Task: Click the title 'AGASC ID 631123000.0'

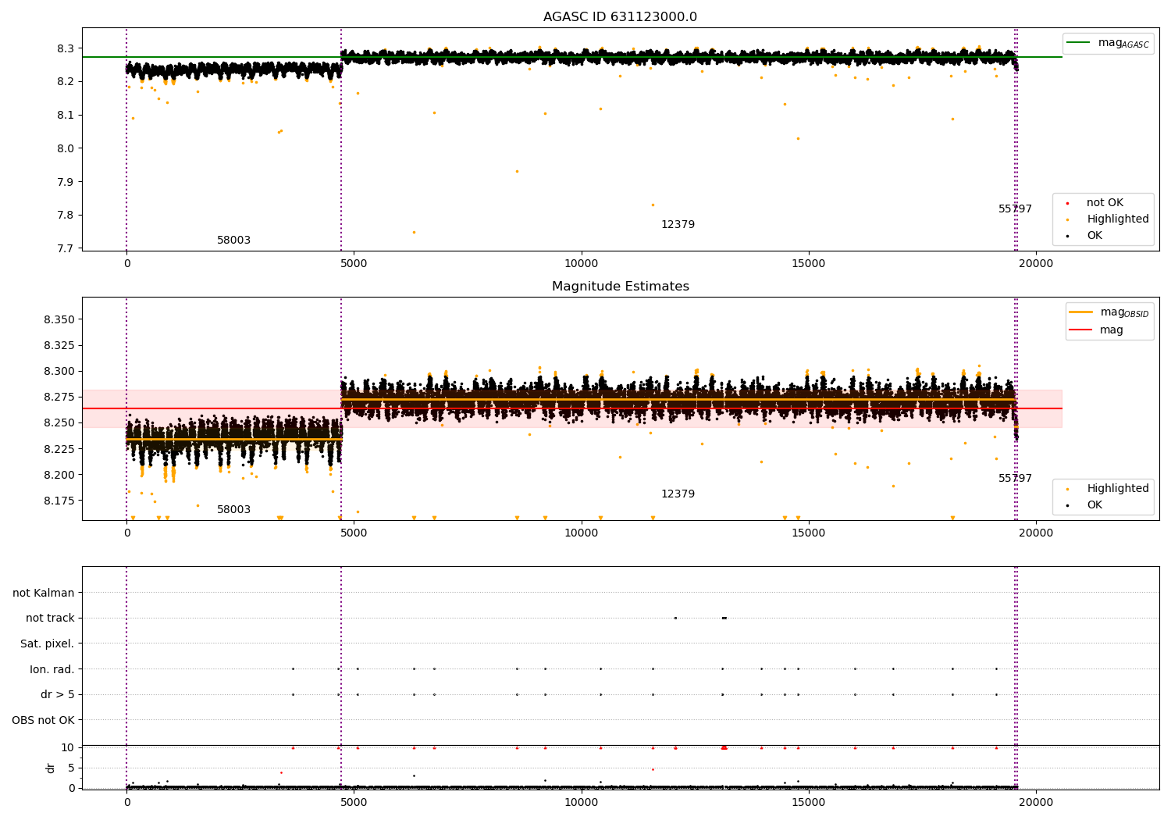Action: (x=620, y=17)
